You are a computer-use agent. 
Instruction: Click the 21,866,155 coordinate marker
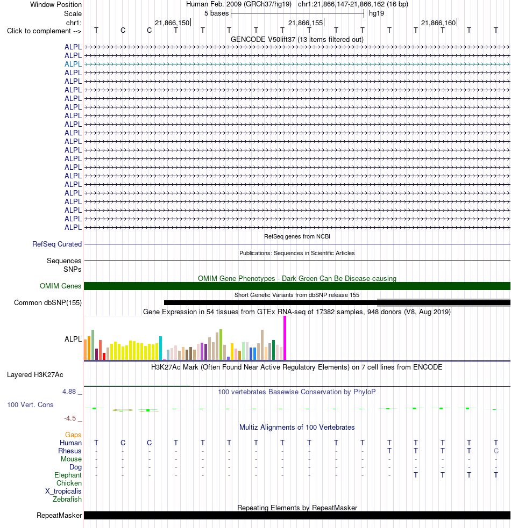tap(306, 23)
